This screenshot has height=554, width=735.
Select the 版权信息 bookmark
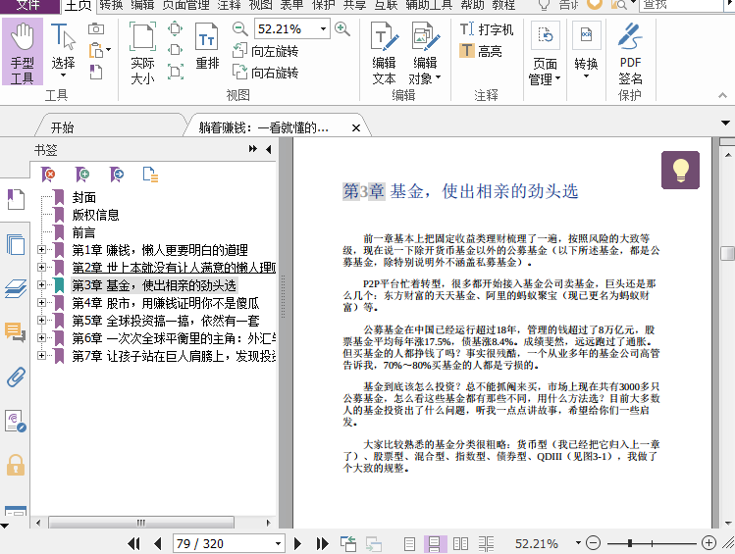(x=95, y=215)
